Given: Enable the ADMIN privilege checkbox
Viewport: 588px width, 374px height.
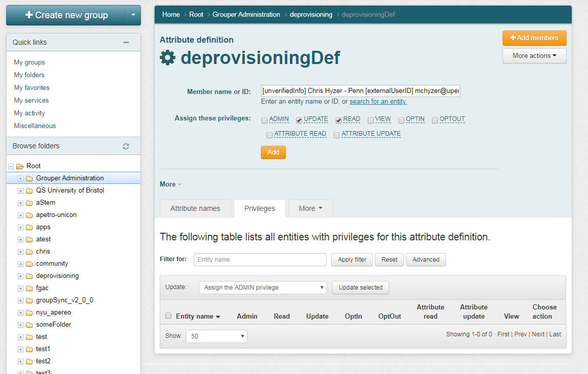Looking at the screenshot, I should pos(264,120).
